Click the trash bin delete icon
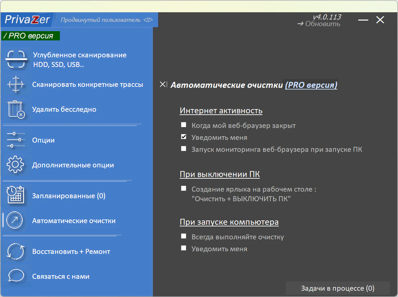Screen dimensions: 398x297 tap(16, 109)
